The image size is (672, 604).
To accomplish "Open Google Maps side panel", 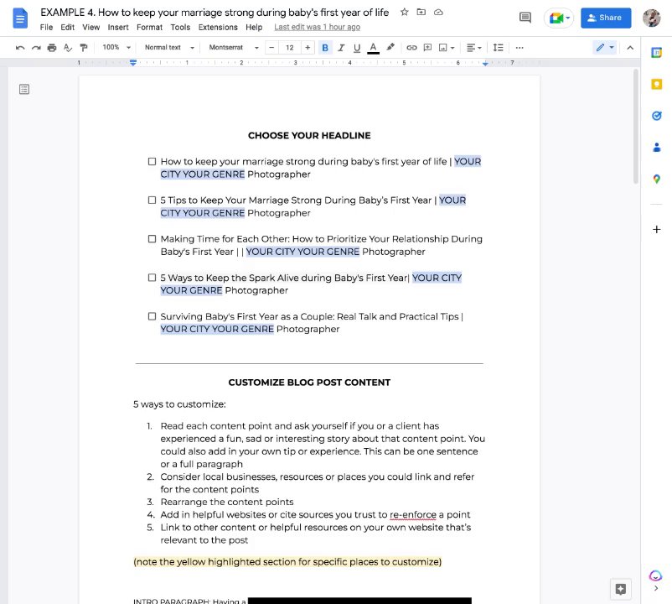I will 657,179.
